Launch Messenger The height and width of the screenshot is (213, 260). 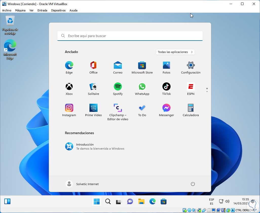point(166,110)
